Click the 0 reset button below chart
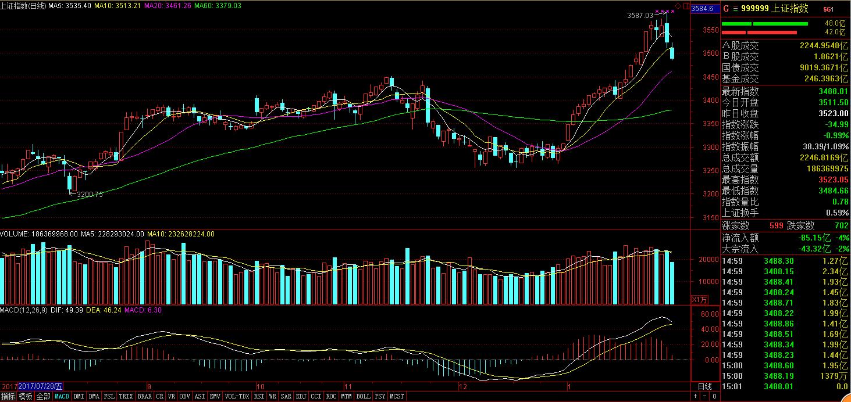The width and height of the screenshot is (851, 402). (x=714, y=396)
